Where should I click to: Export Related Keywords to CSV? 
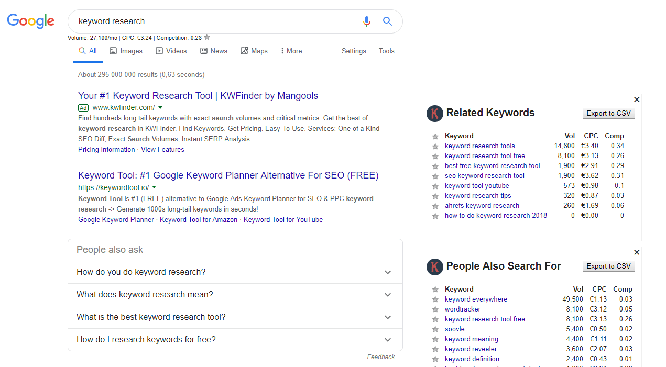tap(609, 114)
